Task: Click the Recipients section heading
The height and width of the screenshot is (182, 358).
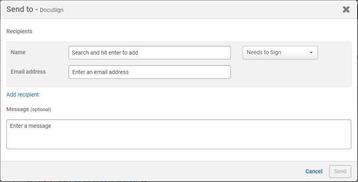Action: tap(19, 31)
